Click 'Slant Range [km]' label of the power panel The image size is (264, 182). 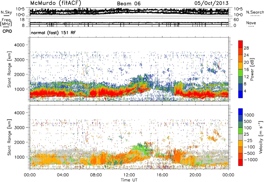[x=9, y=69]
